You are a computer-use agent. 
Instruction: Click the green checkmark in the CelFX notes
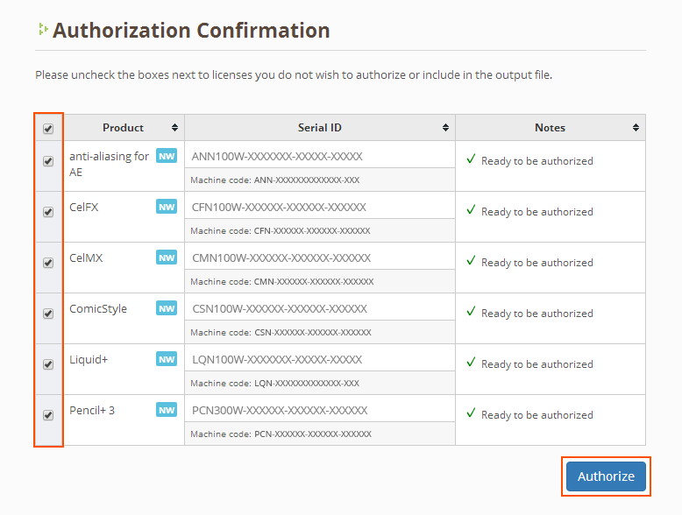coord(471,210)
